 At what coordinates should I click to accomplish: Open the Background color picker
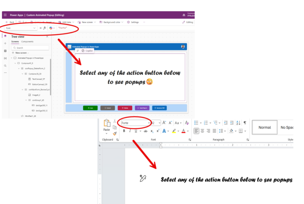(x=111, y=22)
